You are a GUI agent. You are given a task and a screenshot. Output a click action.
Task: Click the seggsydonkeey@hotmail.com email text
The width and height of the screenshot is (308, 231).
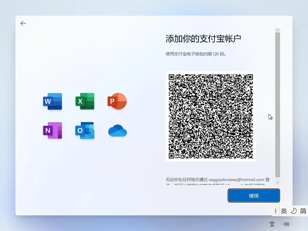236,180
